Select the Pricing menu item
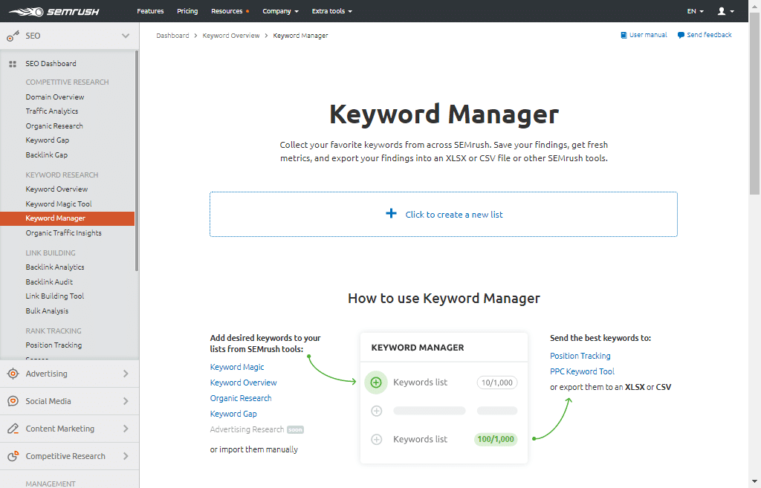This screenshot has width=761, height=488. click(187, 10)
